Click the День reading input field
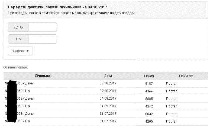210x128 pixels. point(43,27)
